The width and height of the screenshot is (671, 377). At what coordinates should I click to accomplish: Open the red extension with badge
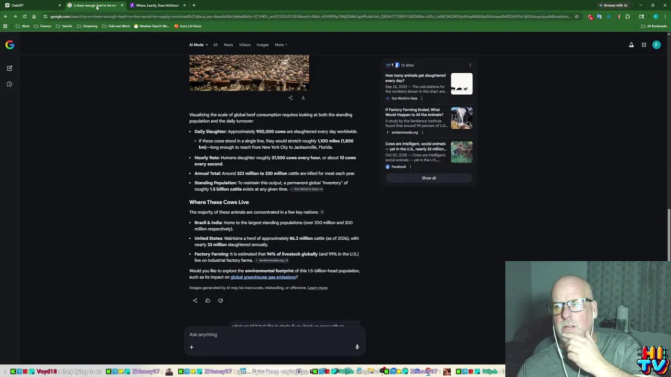pyautogui.click(x=591, y=17)
